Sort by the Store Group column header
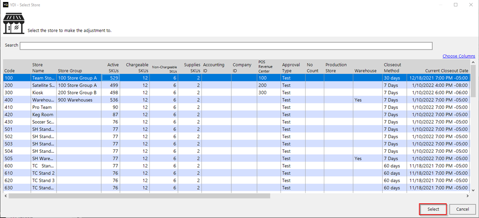The height and width of the screenshot is (218, 479). click(x=70, y=71)
